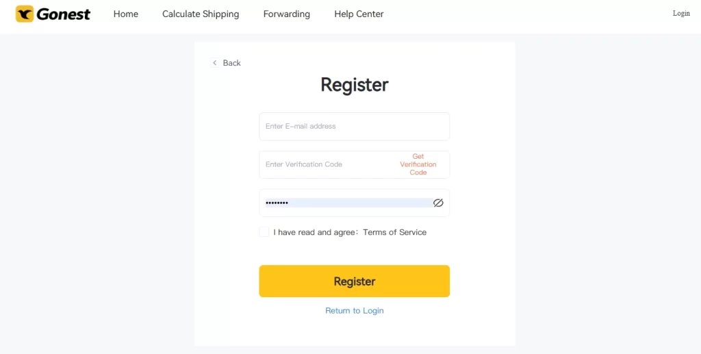
Task: Click the Back text link
Action: click(x=231, y=63)
